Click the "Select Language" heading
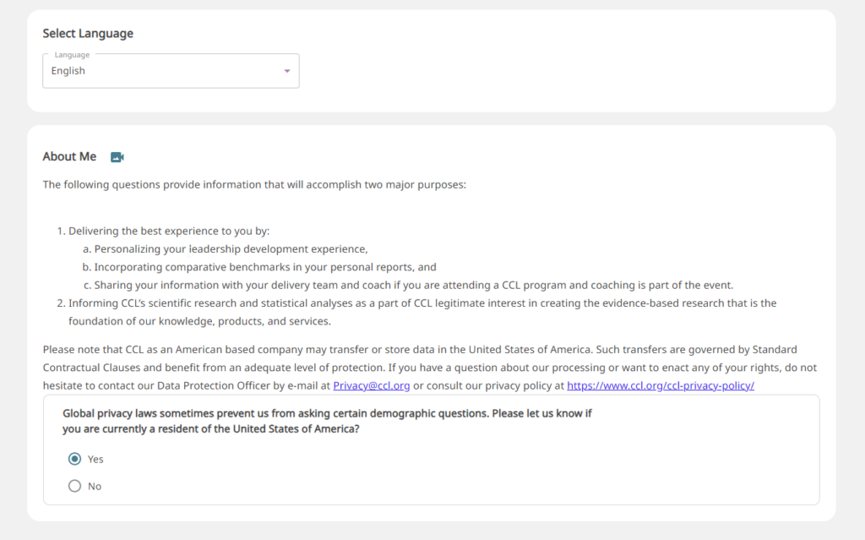The height and width of the screenshot is (540, 865). click(x=88, y=33)
